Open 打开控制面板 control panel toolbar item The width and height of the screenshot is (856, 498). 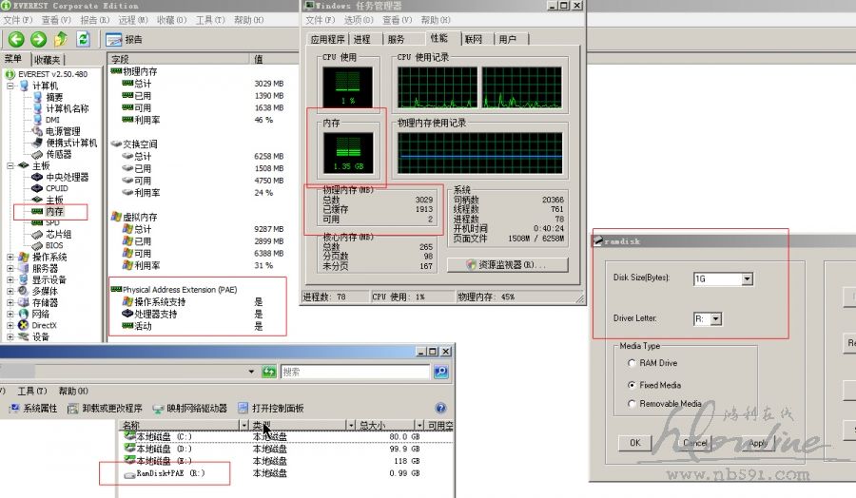coord(243,409)
